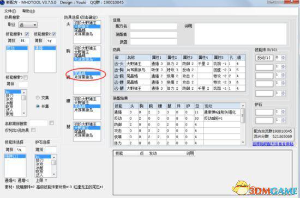
Task: Click the down arrow in 护石选择 list
Action: (x=54, y=174)
